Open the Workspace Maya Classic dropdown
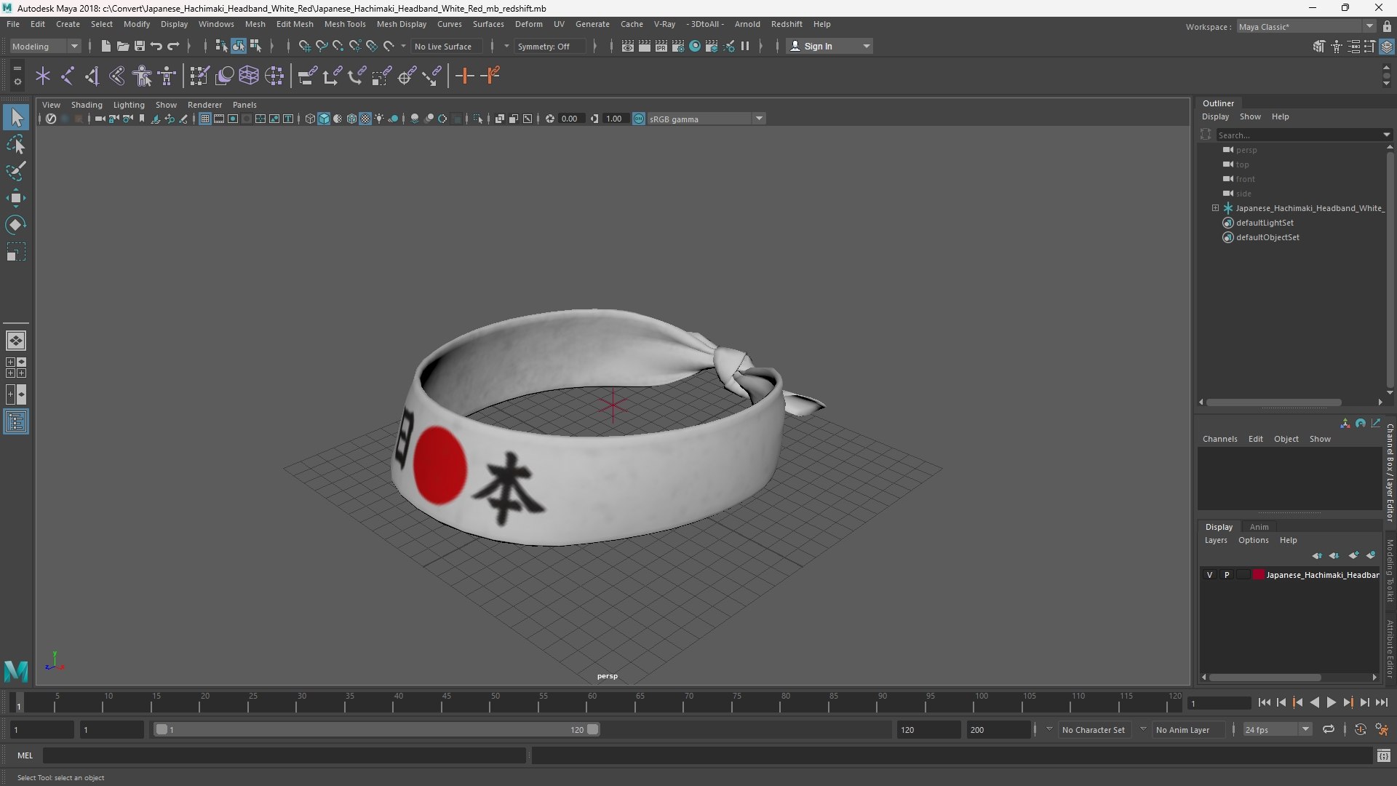The height and width of the screenshot is (786, 1397). [1306, 27]
